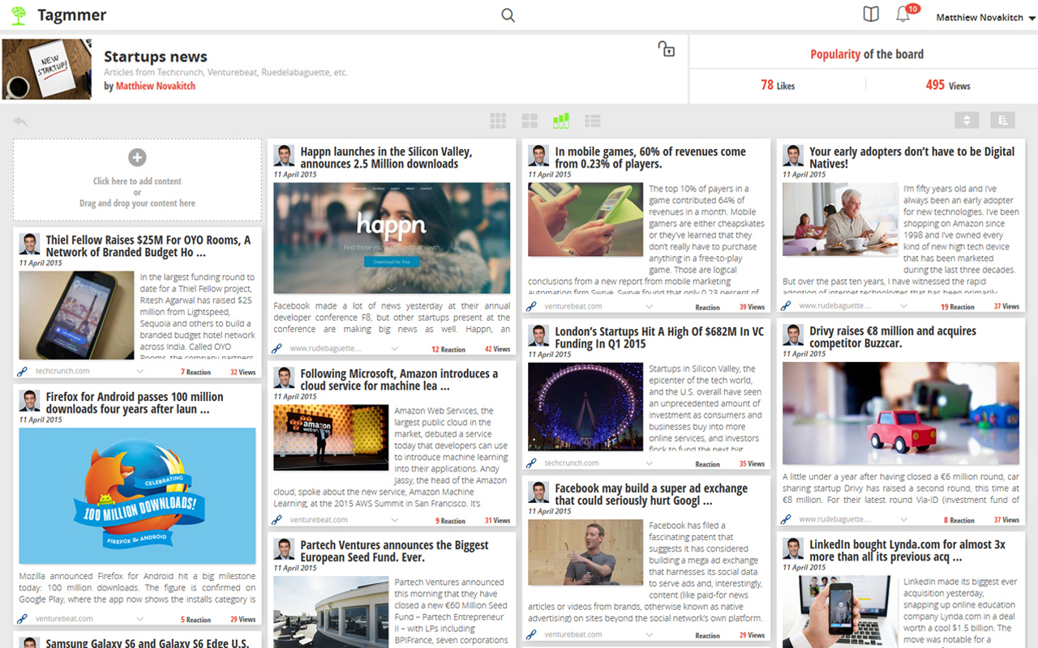Image resolution: width=1038 pixels, height=648 pixels.
Task: Expand chevron on Facebook ad exchange card
Action: click(650, 635)
